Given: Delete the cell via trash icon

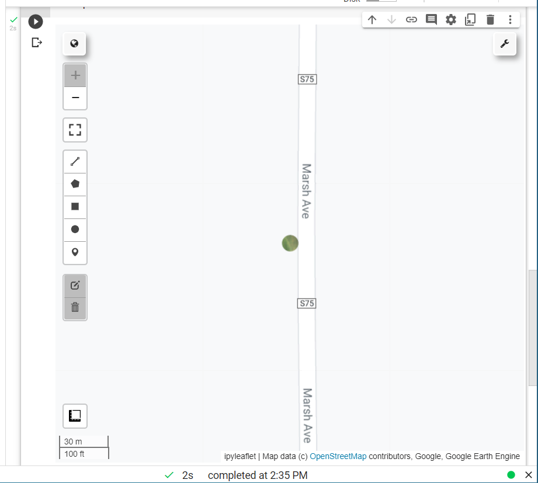Looking at the screenshot, I should coord(490,19).
